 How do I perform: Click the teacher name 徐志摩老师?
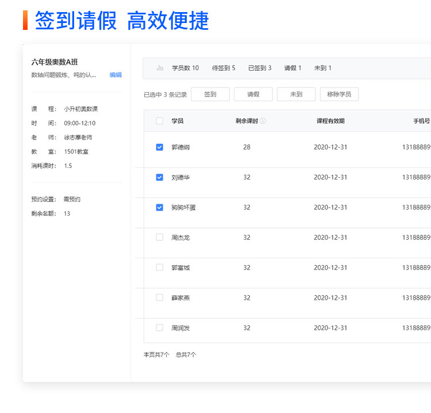[78, 137]
